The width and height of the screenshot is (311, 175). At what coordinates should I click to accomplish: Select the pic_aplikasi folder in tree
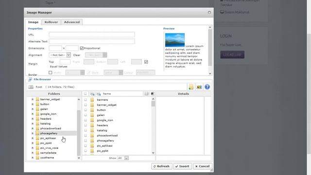click(48, 138)
